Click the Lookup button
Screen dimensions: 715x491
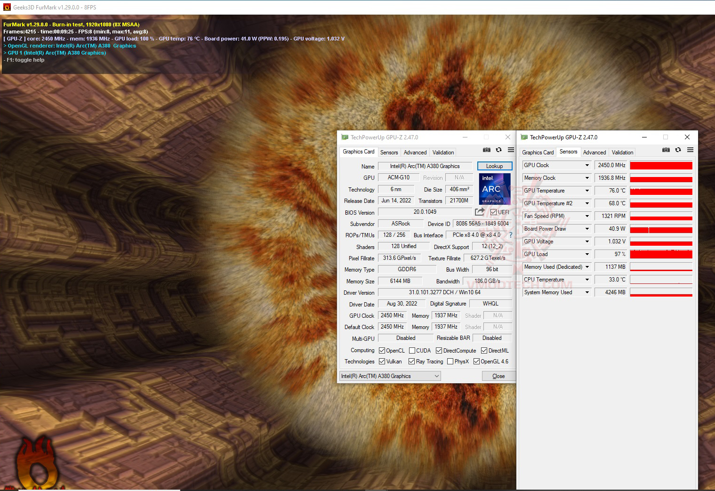[x=495, y=166]
